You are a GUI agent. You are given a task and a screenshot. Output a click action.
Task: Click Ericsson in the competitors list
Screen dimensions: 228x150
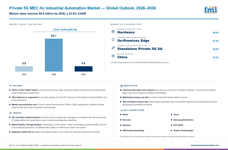[x=127, y=120]
